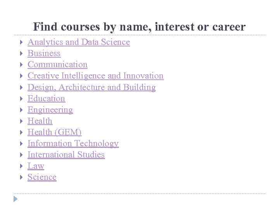Image resolution: width=279 pixels, height=209 pixels.
Task: Click the Business course link
Action: coord(44,53)
